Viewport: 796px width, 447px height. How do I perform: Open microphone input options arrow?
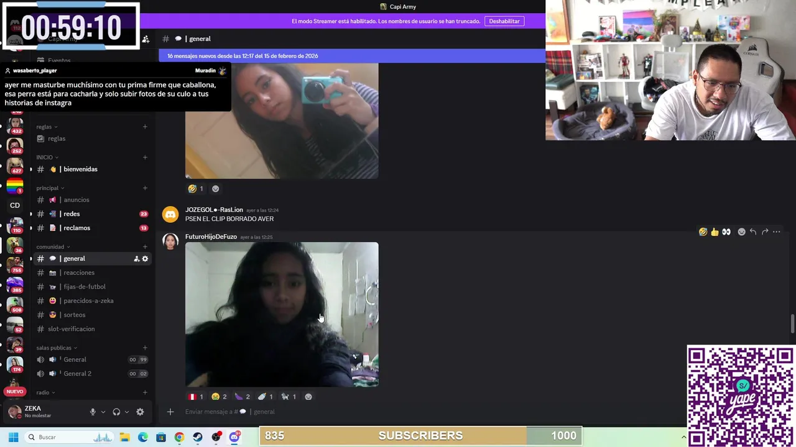[x=103, y=412]
